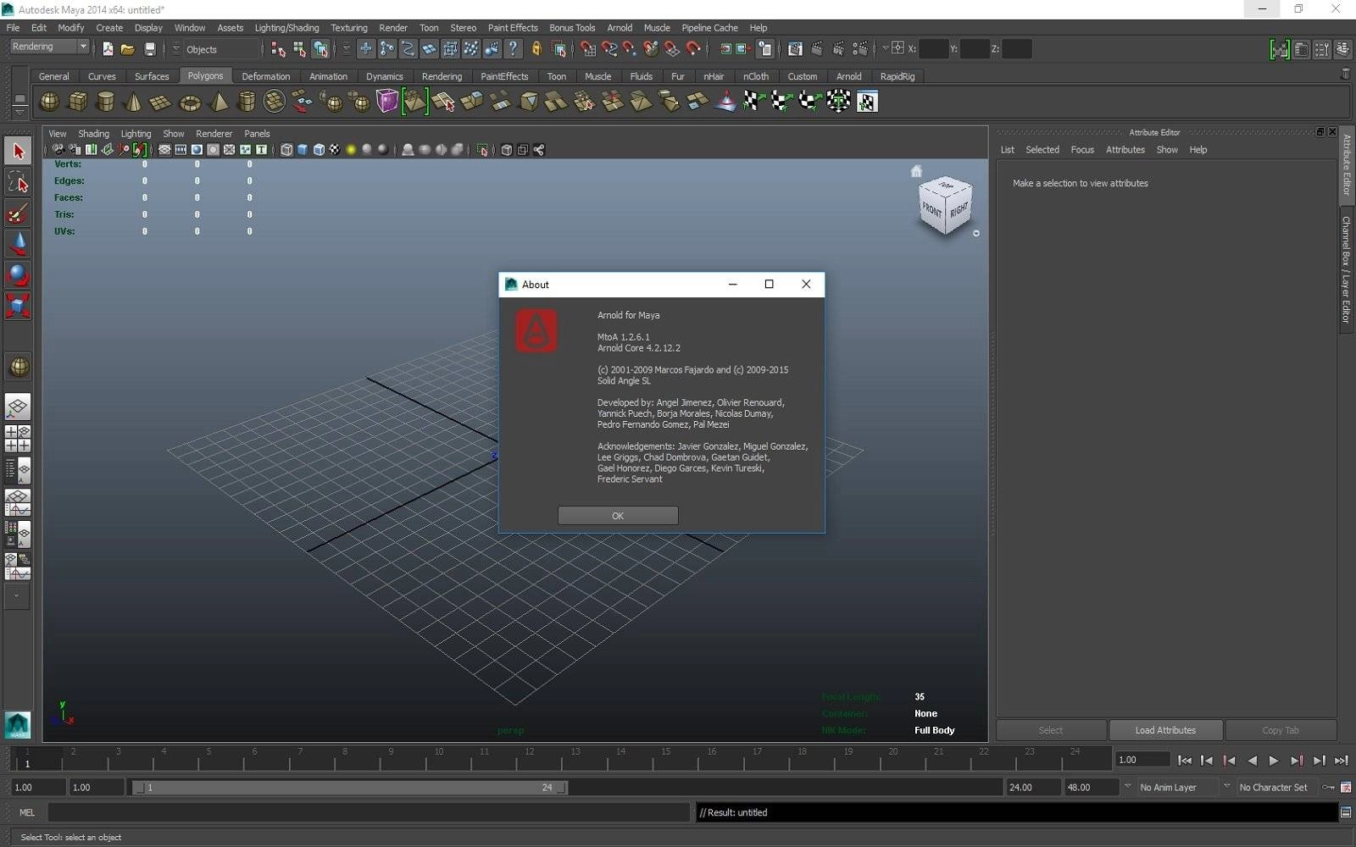This screenshot has height=847, width=1356.
Task: Click the Channel Box / Layer Editor side tab
Action: coord(1345,269)
